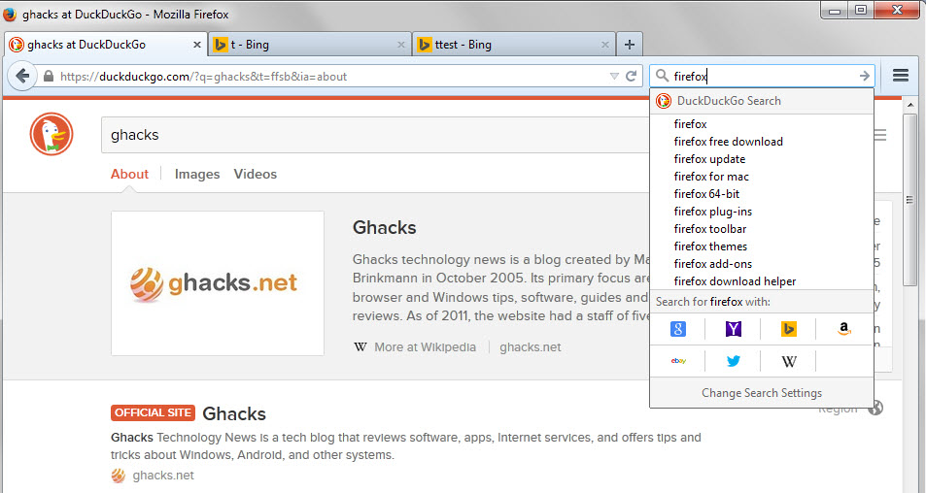Search with Wikipedia one-off engine icon

tap(789, 361)
